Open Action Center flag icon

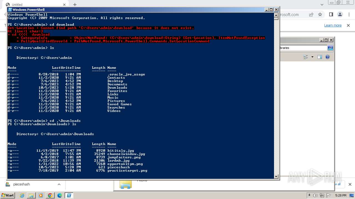click(329, 195)
